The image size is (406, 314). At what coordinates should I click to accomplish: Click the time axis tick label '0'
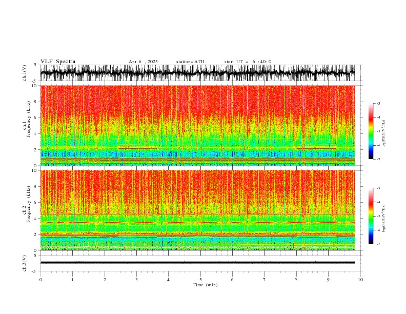[40, 280]
